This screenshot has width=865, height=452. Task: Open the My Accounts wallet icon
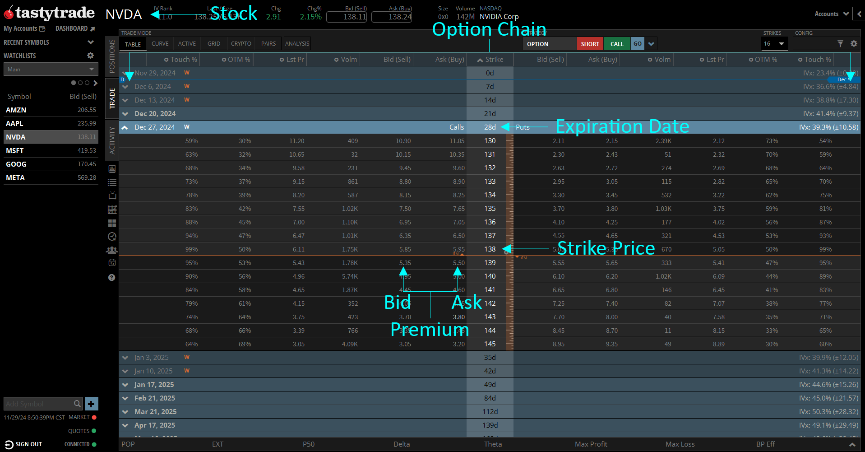(42, 29)
